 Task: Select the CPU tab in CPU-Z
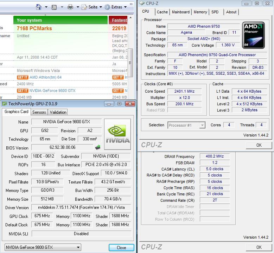(146, 12)
